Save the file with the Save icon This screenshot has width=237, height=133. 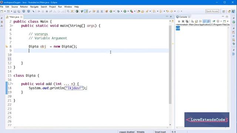(15, 11)
